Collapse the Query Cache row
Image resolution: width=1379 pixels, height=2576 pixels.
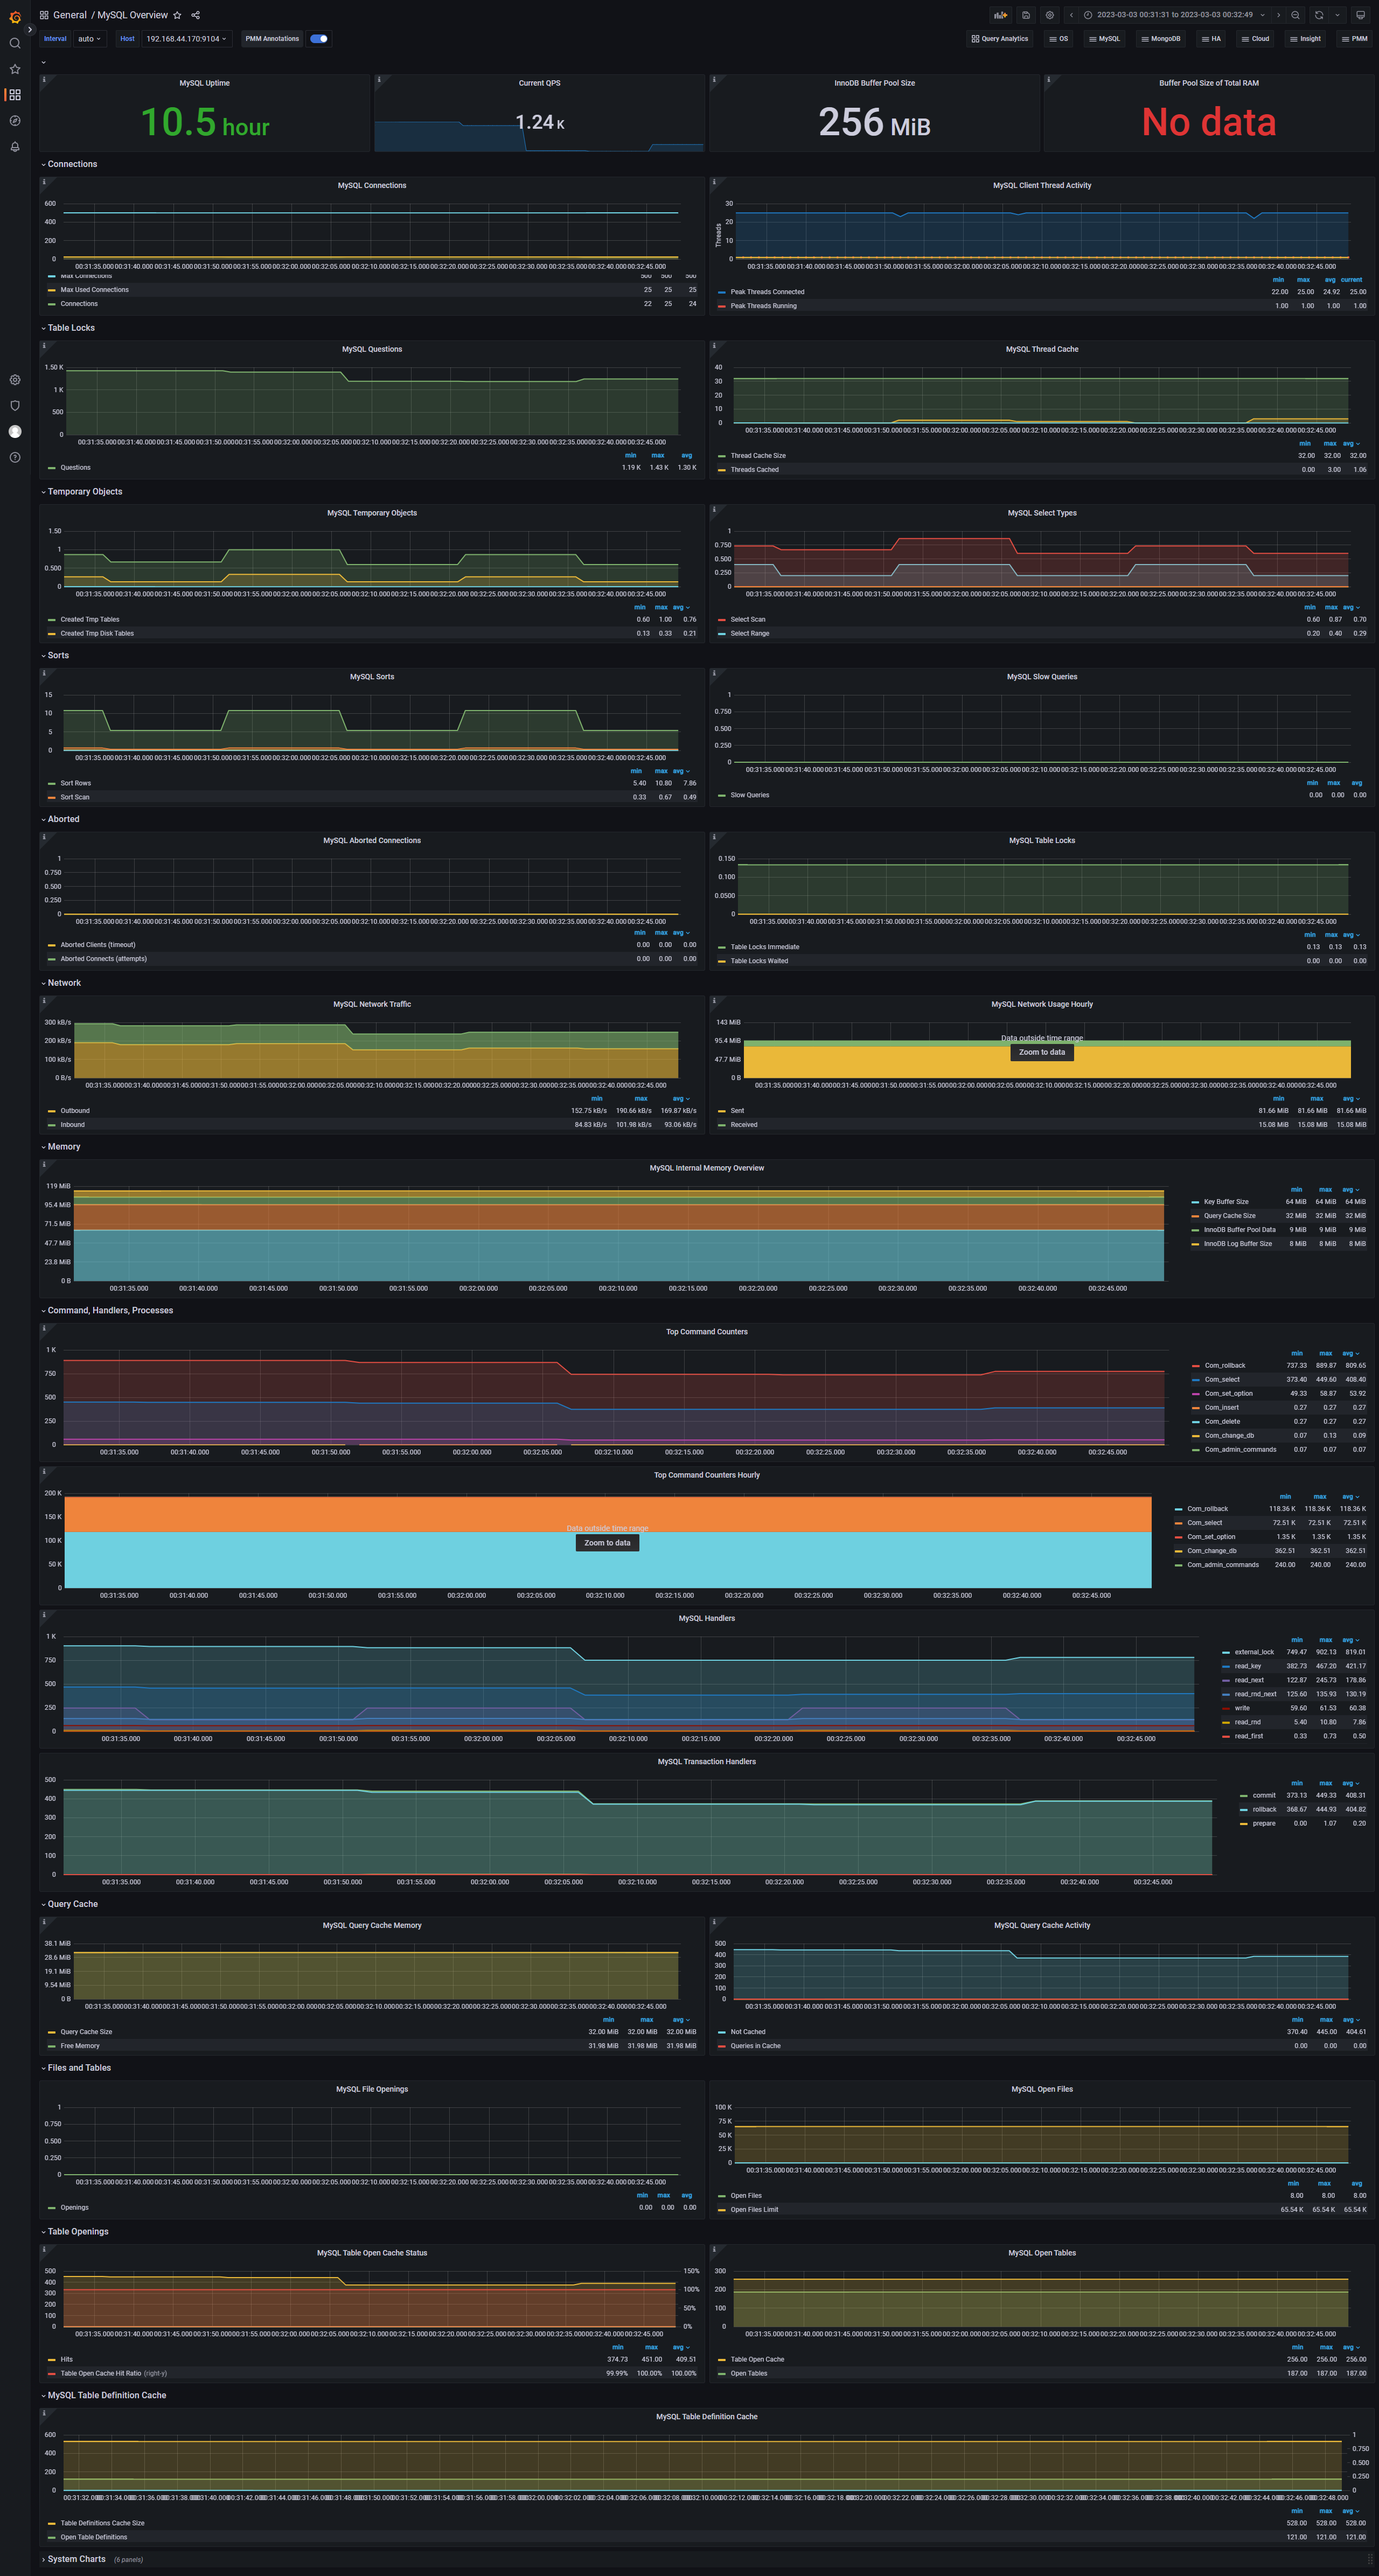point(71,1904)
